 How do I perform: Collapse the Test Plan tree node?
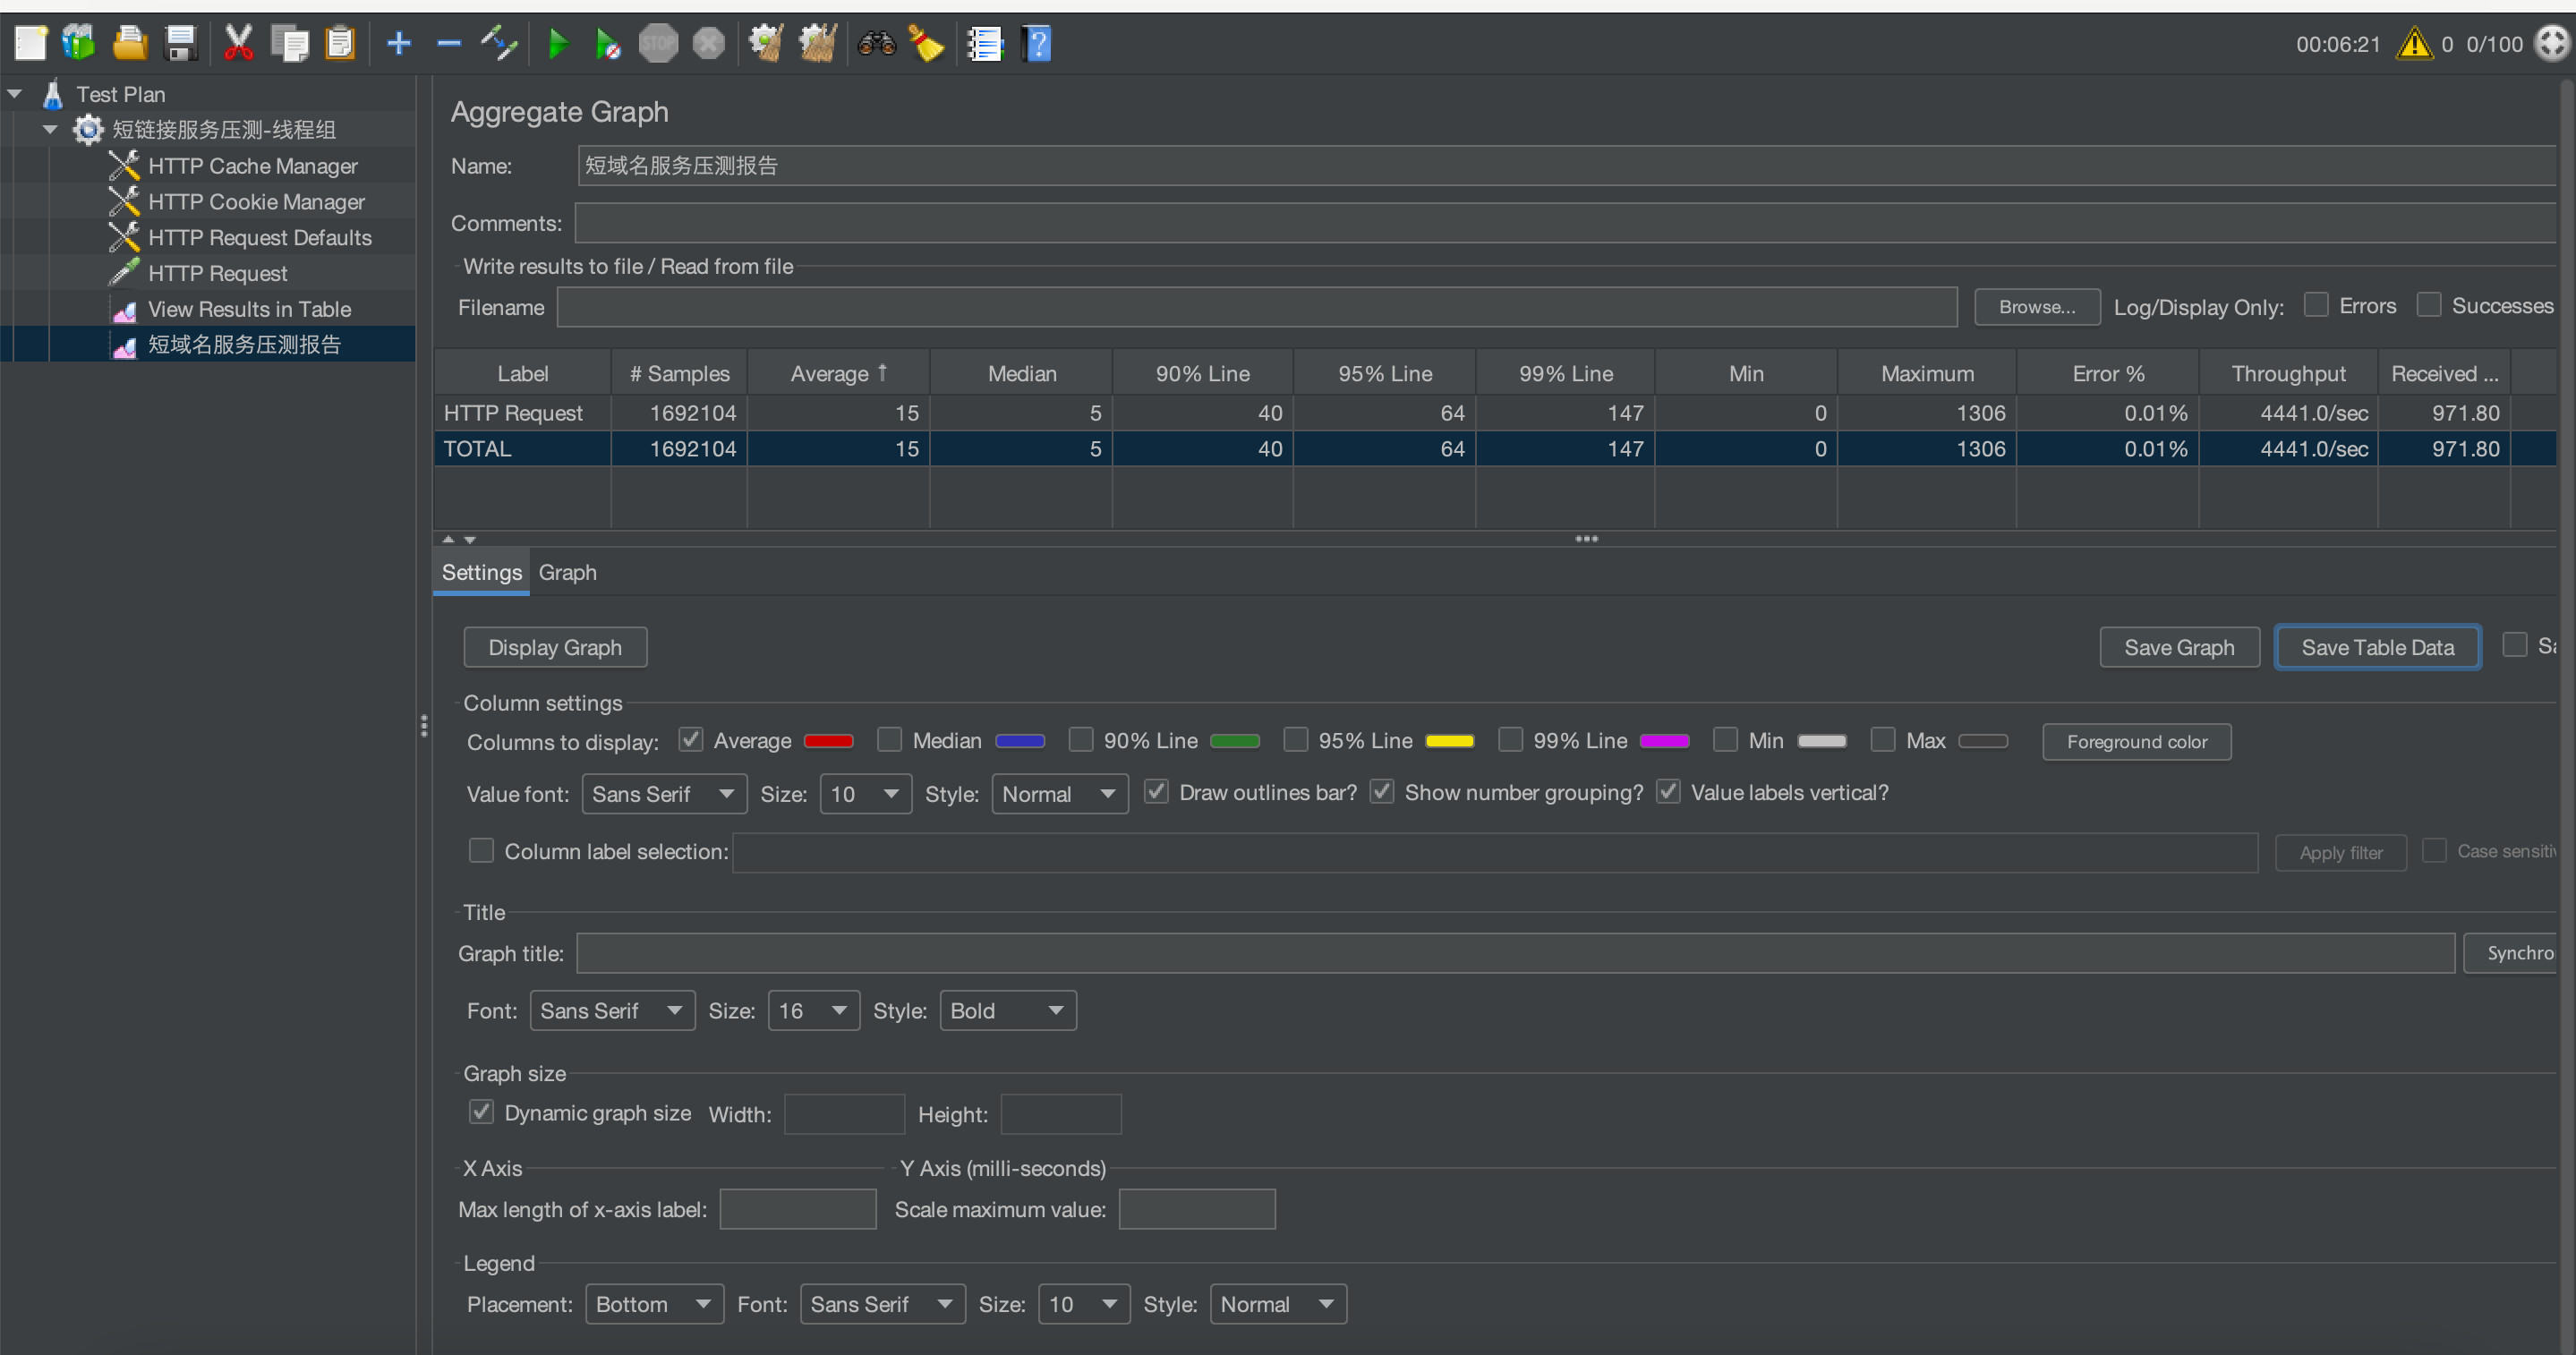[x=15, y=94]
